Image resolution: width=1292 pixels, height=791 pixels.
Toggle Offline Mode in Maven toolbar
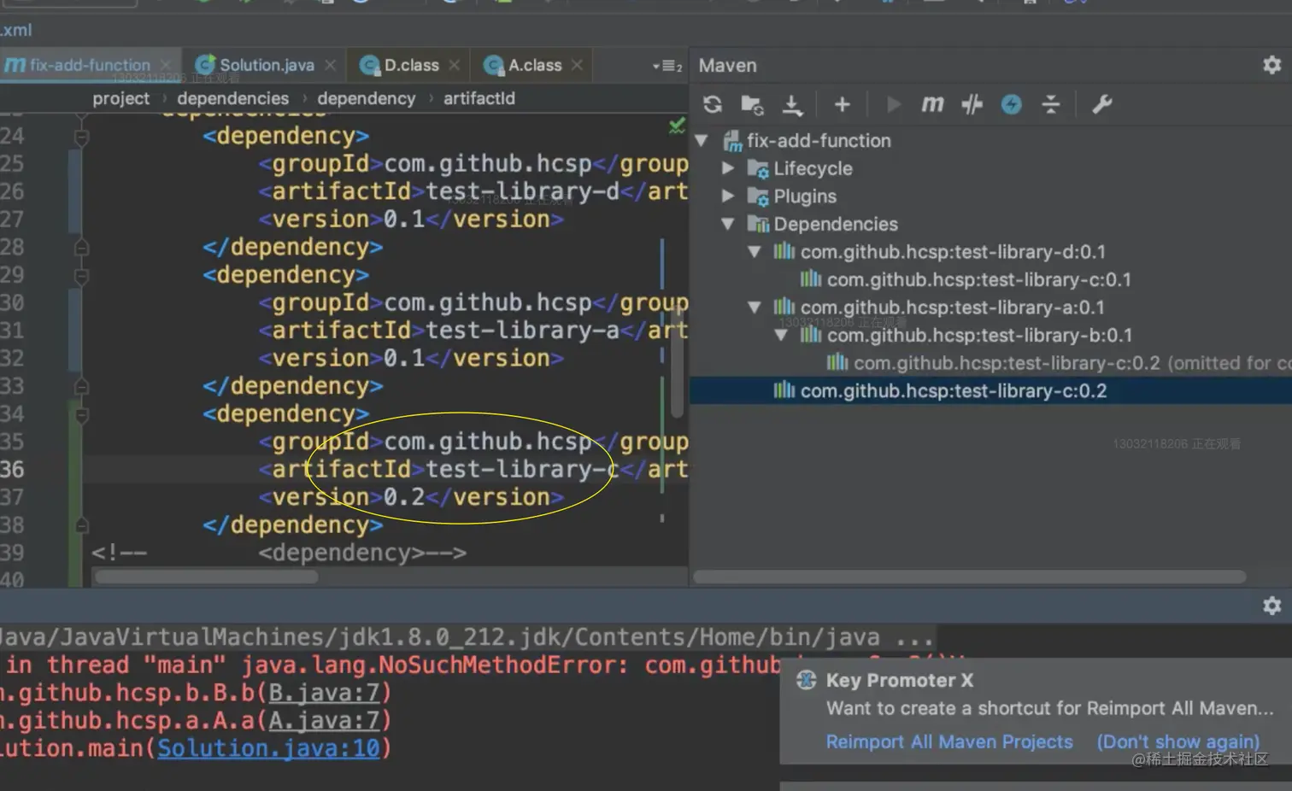[x=972, y=104]
